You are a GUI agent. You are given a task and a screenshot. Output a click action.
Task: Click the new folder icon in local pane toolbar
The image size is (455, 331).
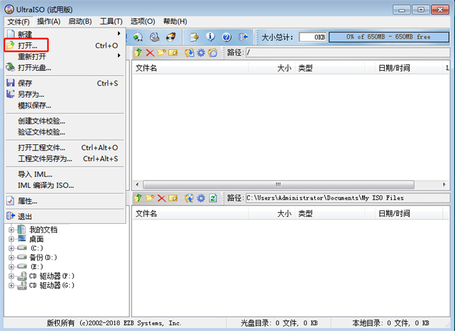150,198
